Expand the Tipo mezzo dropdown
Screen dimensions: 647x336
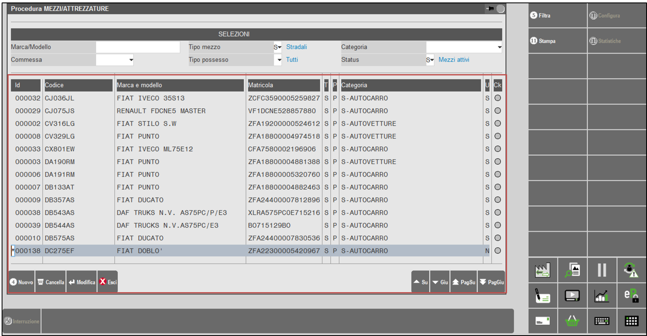(278, 47)
